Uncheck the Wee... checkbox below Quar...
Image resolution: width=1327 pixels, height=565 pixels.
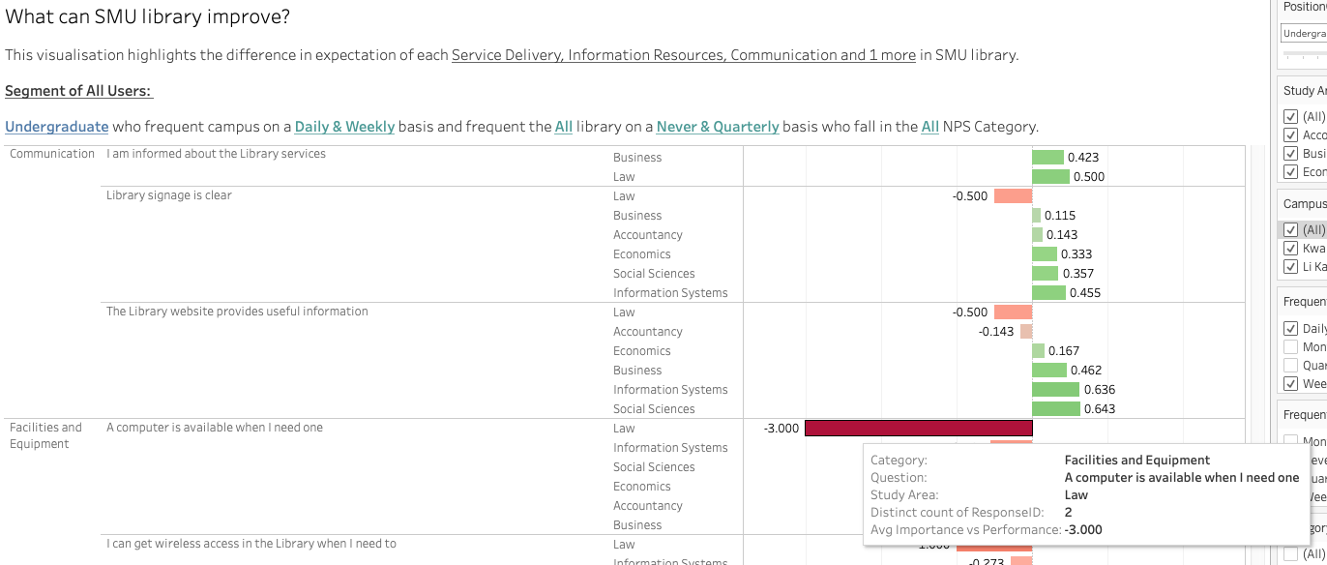click(1290, 384)
